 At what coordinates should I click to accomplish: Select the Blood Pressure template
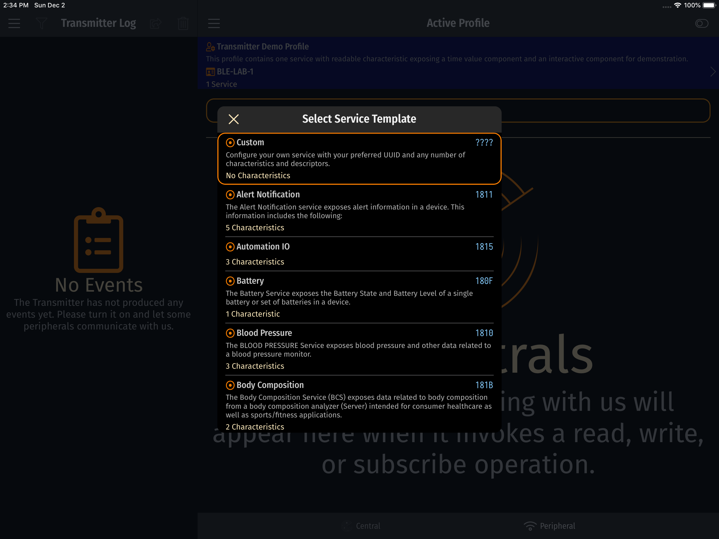pyautogui.click(x=264, y=333)
